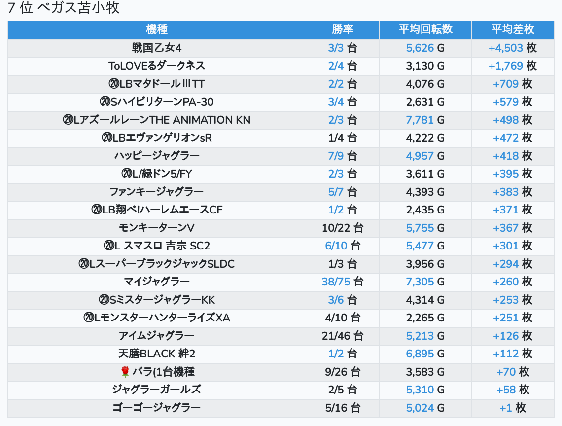Select the ToLOVEるダークネス machine name
The width and height of the screenshot is (562, 426).
click(157, 66)
